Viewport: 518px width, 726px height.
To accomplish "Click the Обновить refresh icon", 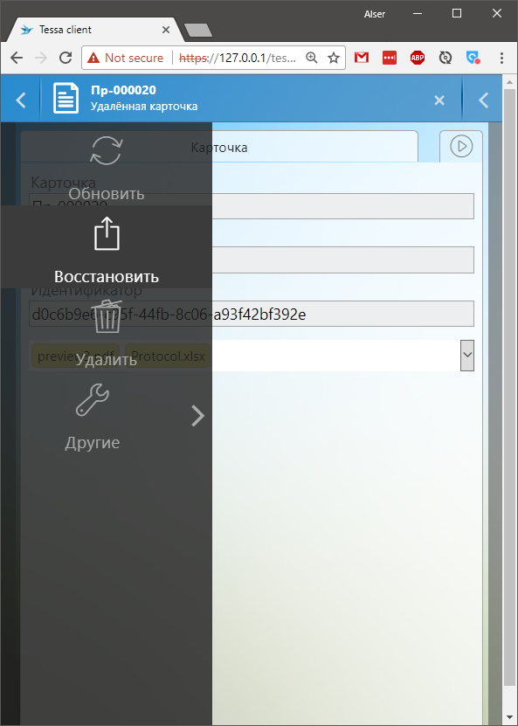I will [107, 151].
